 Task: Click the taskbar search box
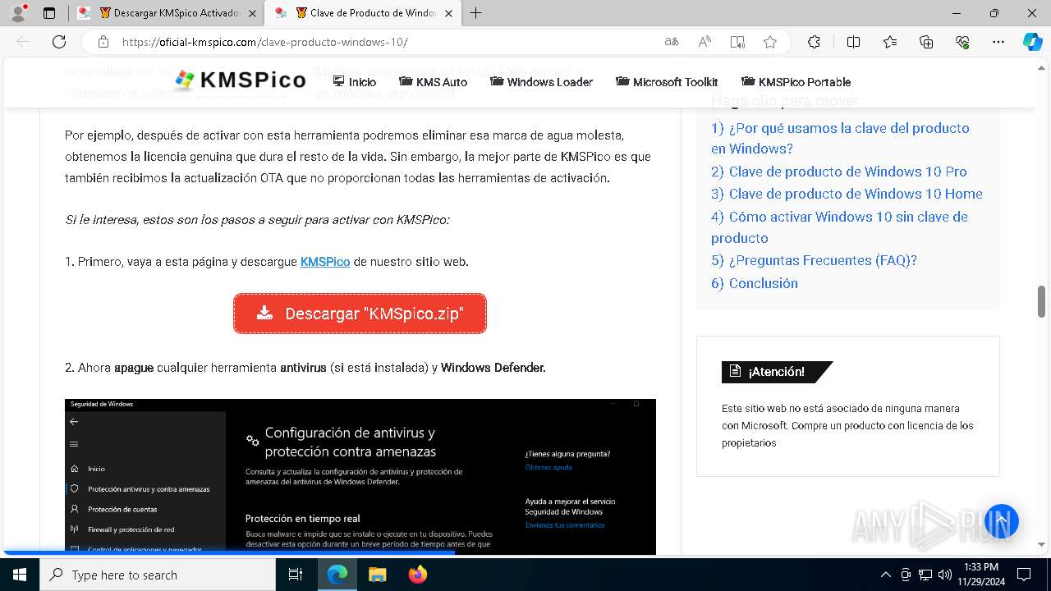pyautogui.click(x=158, y=575)
